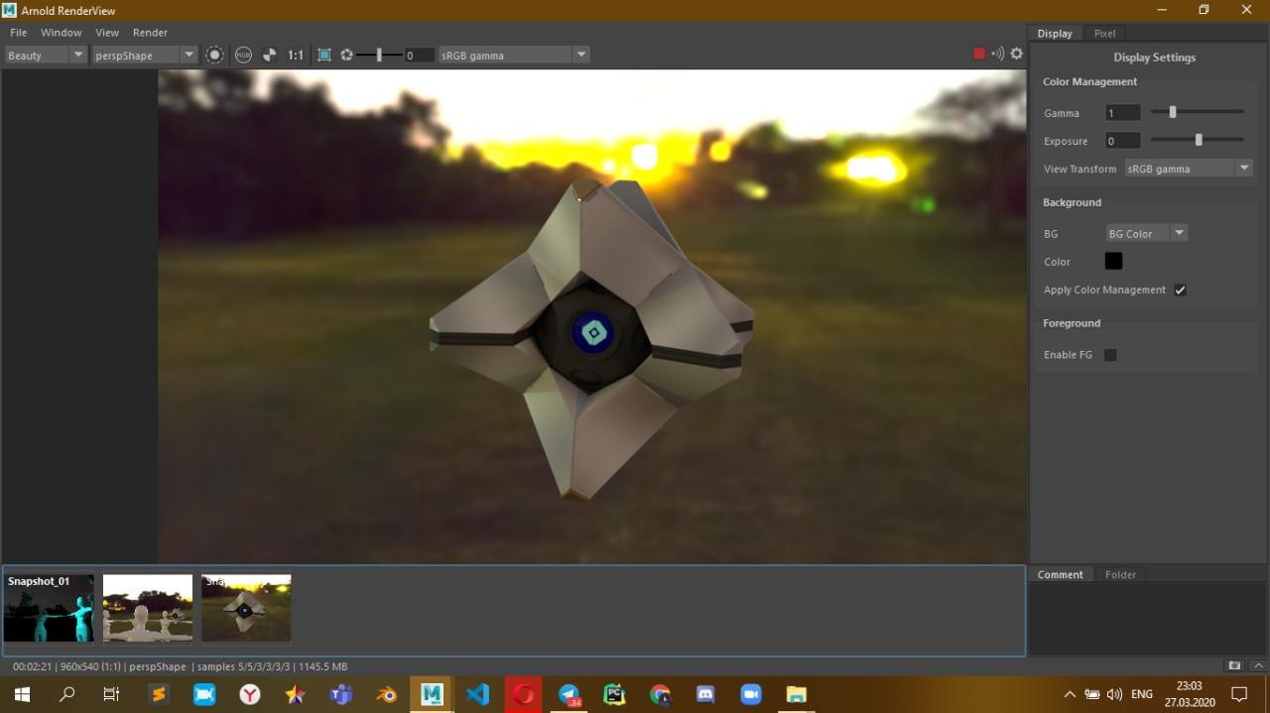Switch to the Pixel tab
Screen dimensions: 1270x713
(1104, 34)
